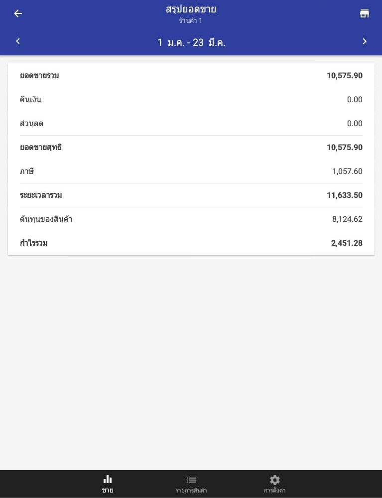Select the ยอดขายสุทธิ net sales row
Viewport: 382px width, 498px height.
pos(191,148)
